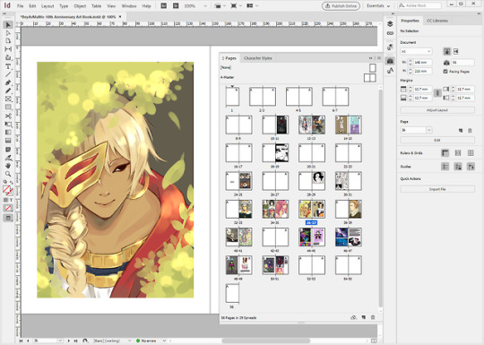Select spread 36-37 thumbnail in Pages panel
The image size is (484, 345).
tap(311, 209)
